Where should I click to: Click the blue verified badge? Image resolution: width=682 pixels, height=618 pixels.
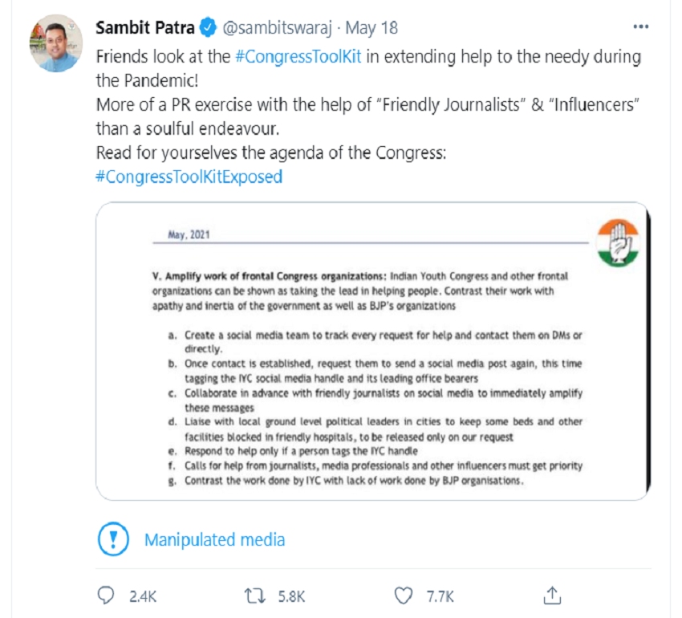click(208, 28)
